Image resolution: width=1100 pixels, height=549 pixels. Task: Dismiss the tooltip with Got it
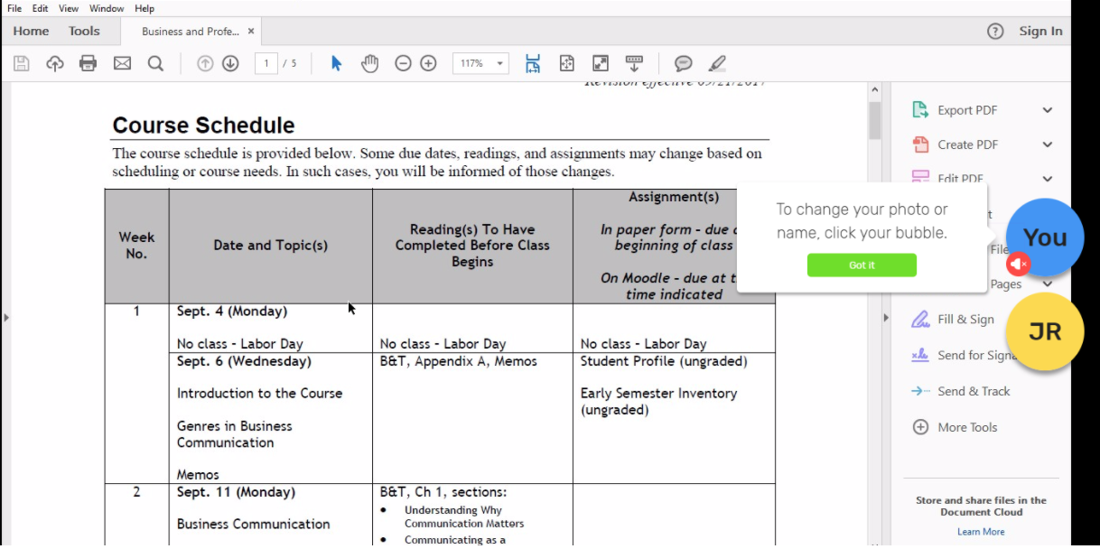pos(862,265)
